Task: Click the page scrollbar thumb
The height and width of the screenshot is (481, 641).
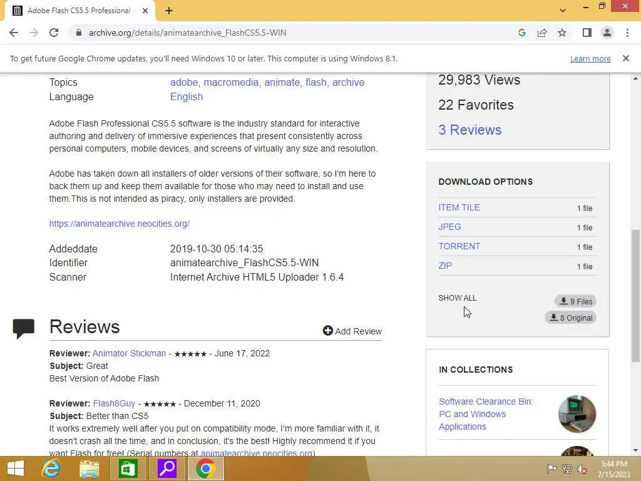Action: click(635, 296)
